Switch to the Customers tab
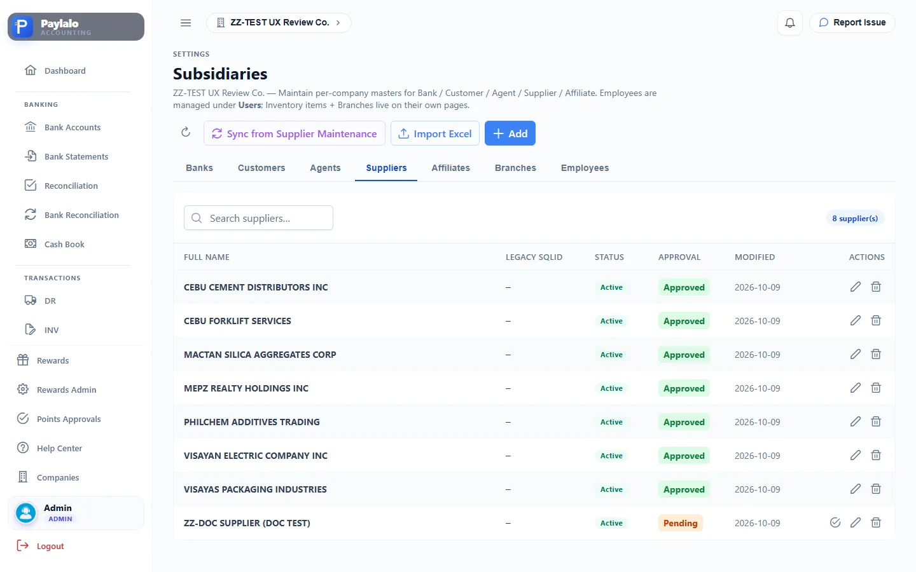 [x=261, y=168]
